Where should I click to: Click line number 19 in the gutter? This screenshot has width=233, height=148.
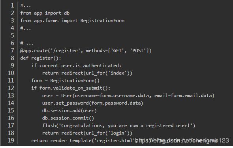tap(11, 141)
